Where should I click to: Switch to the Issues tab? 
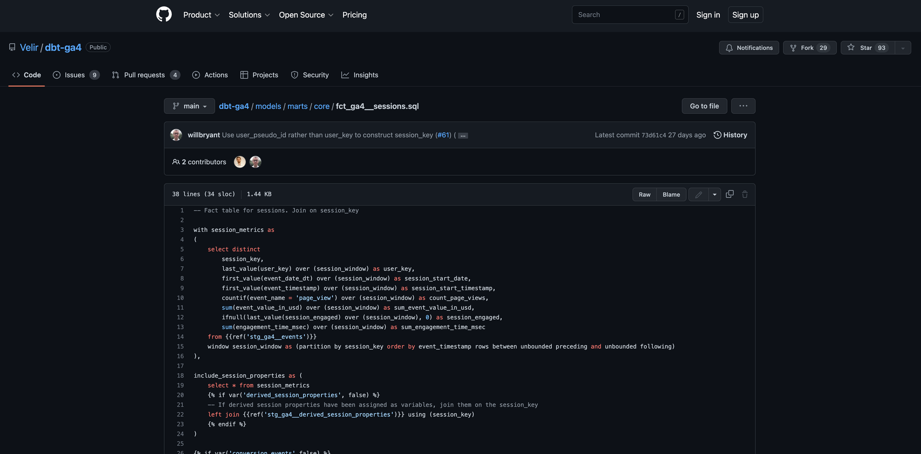click(76, 75)
